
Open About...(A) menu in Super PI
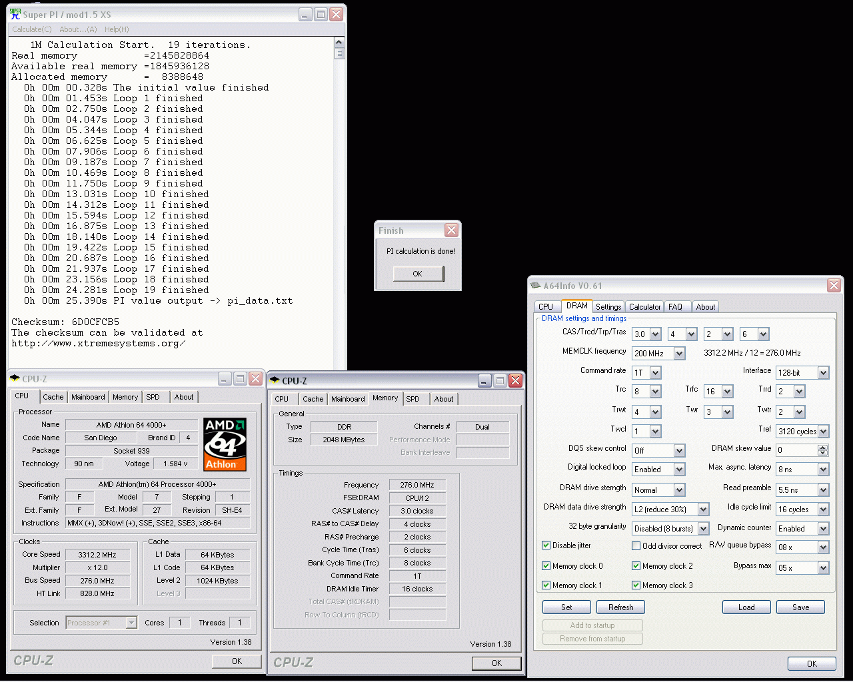(x=78, y=29)
